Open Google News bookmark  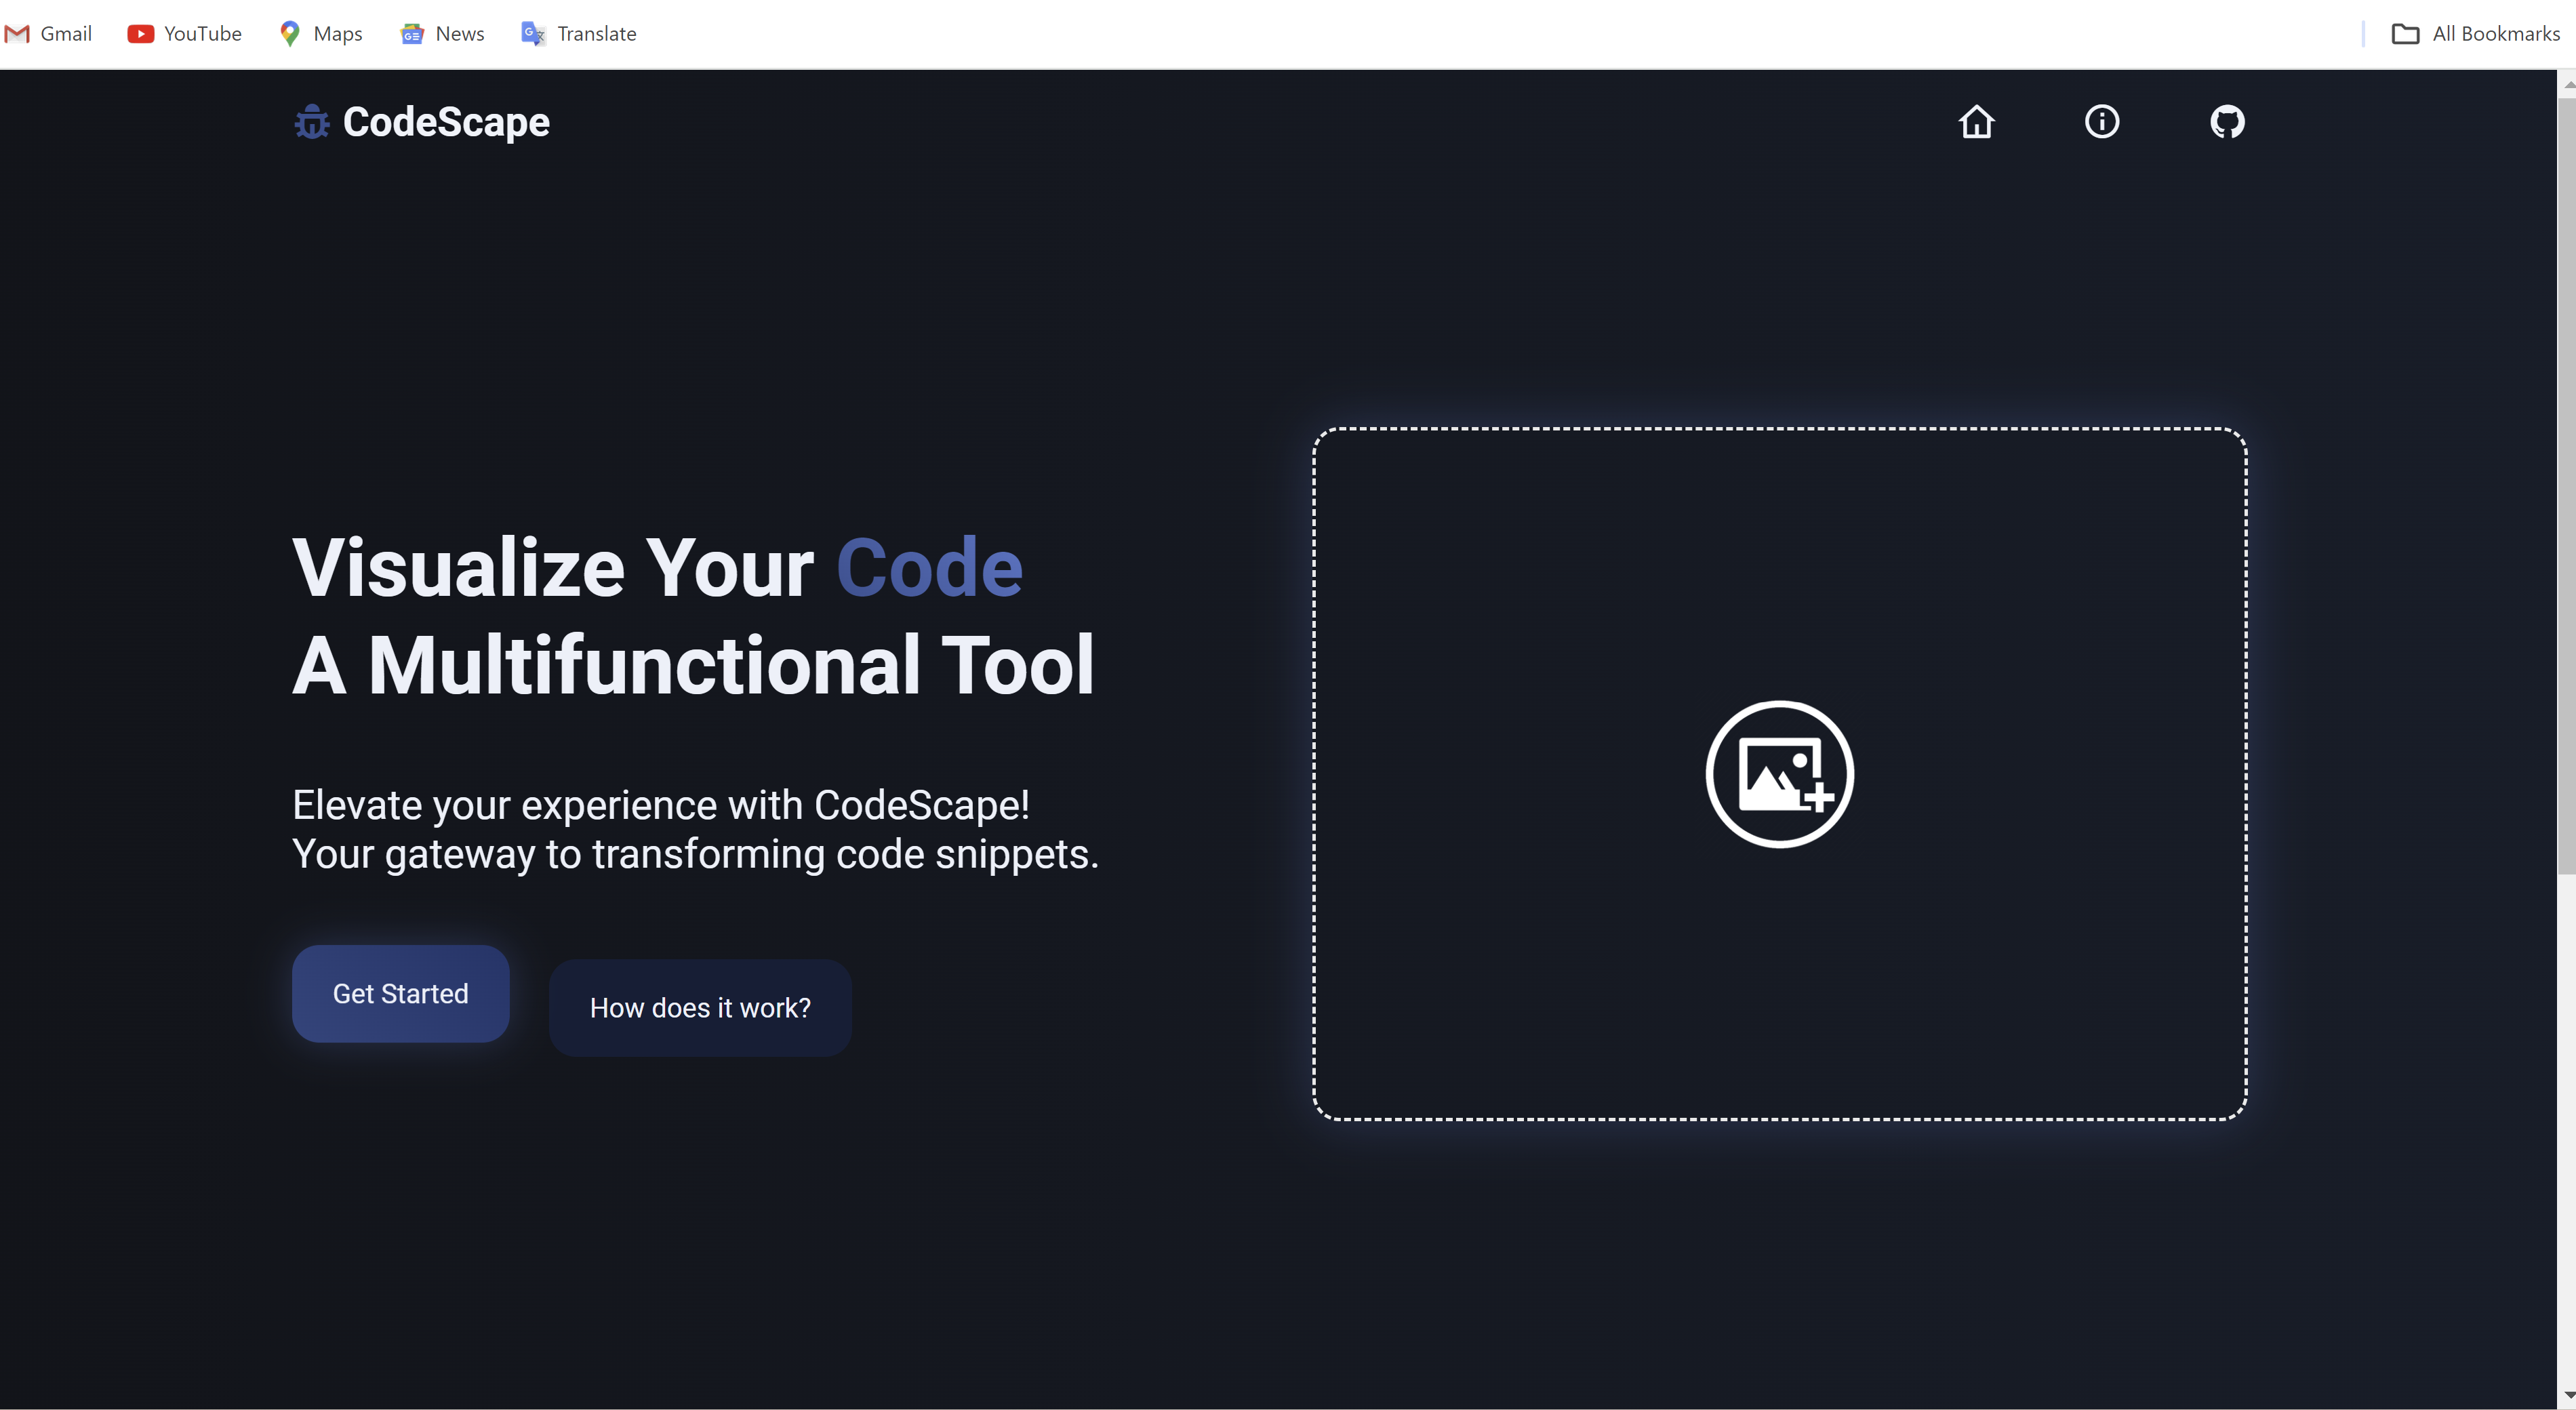click(x=443, y=34)
